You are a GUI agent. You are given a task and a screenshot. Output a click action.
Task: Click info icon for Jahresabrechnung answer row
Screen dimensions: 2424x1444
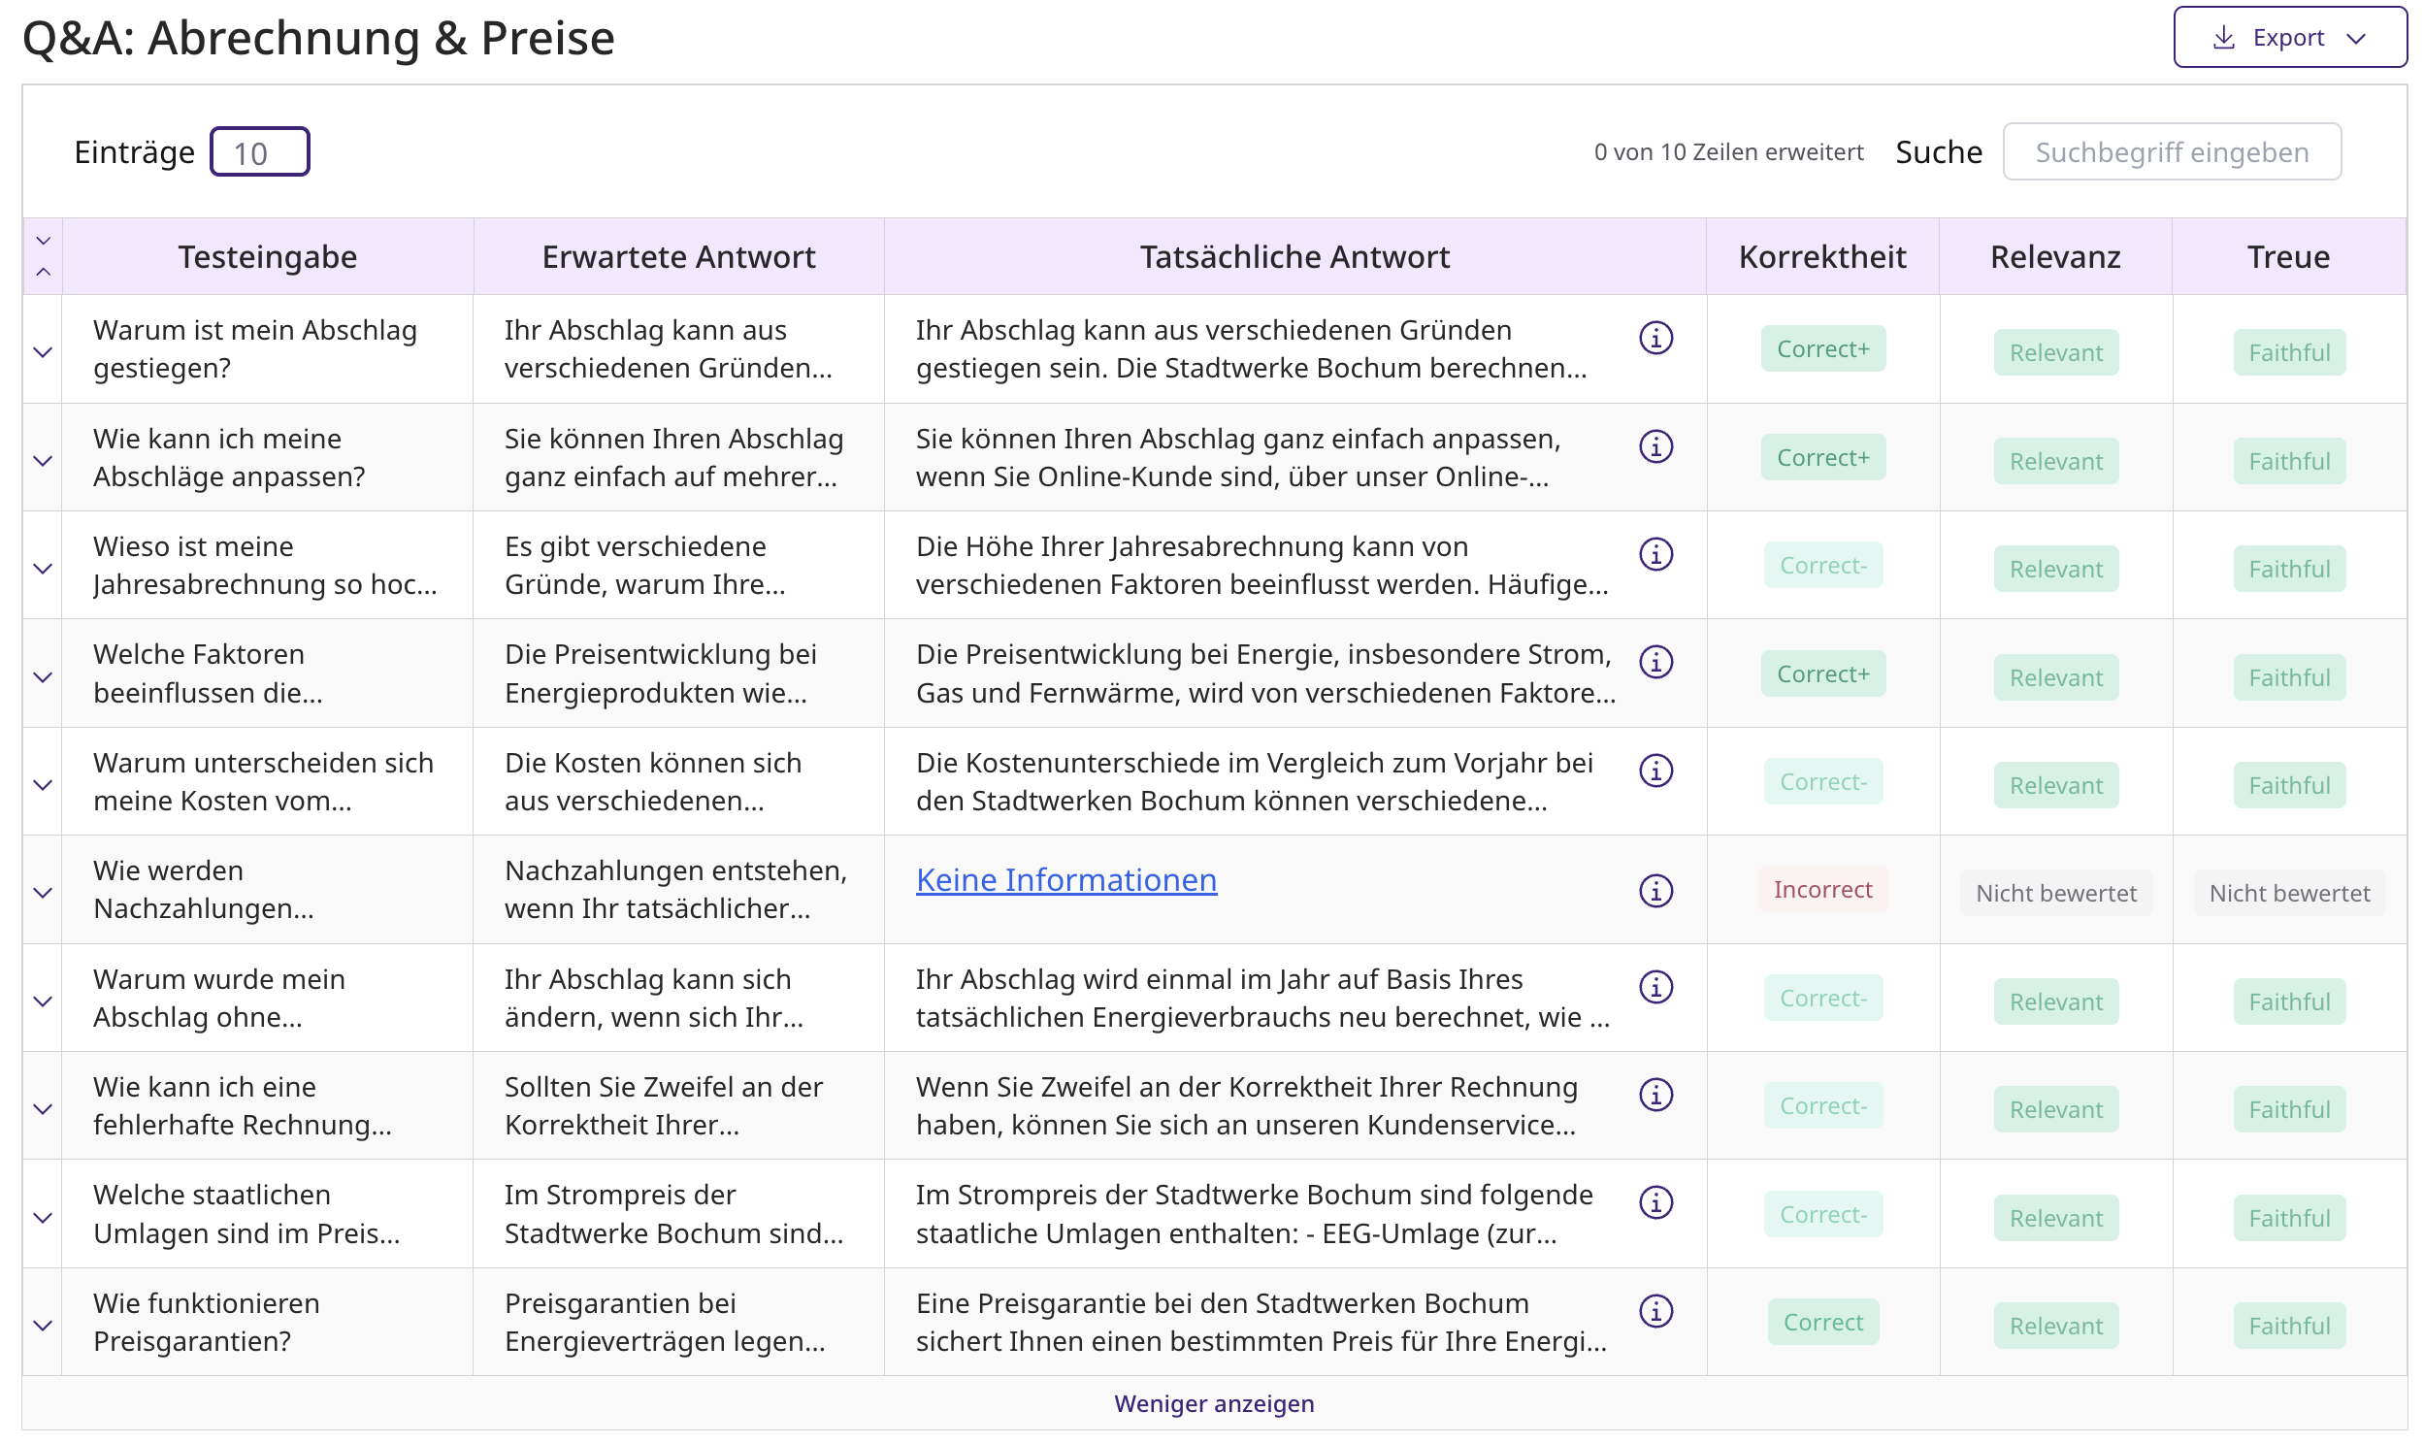(1655, 555)
